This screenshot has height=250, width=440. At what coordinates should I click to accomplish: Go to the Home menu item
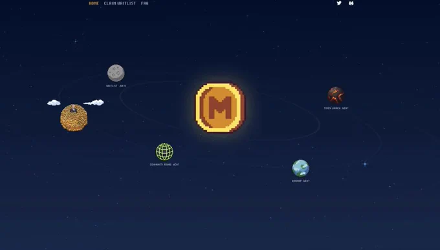(x=94, y=3)
